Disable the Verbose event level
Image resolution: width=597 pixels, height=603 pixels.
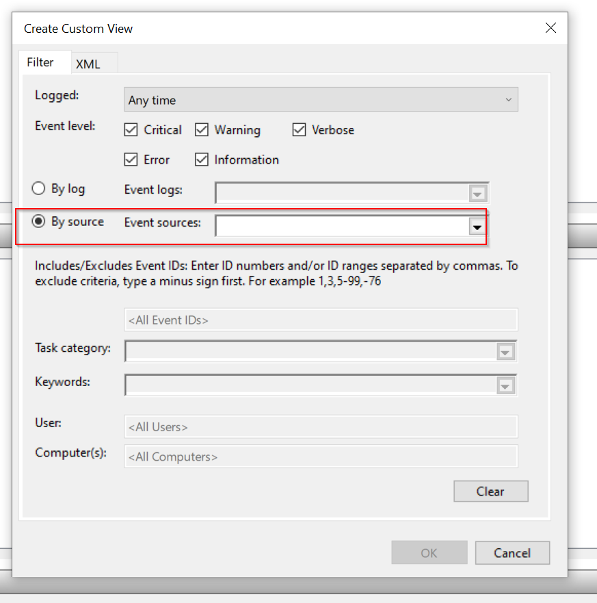tap(299, 130)
